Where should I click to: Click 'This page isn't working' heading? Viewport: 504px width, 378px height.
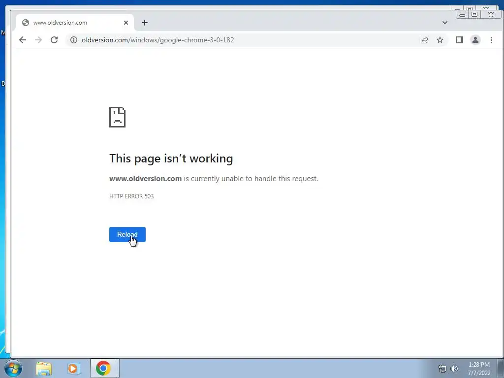171,158
